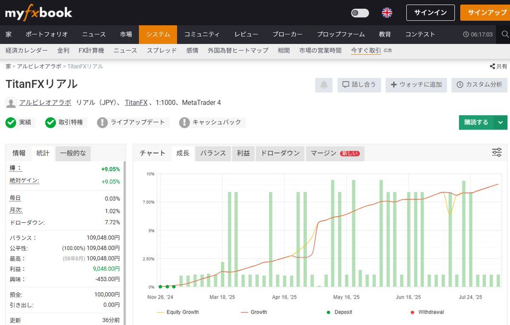The image size is (510, 325).
Task: Click the clock time display 06:17:03
Action: (478, 34)
